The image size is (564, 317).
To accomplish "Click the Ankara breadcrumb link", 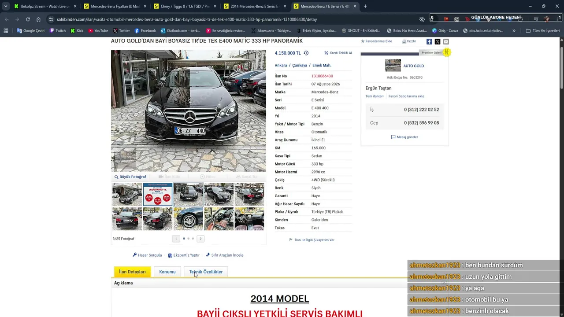I will pyautogui.click(x=281, y=65).
